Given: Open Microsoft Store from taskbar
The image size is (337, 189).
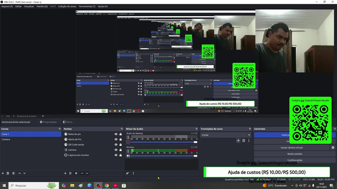Looking at the screenshot, I should click(124, 186).
